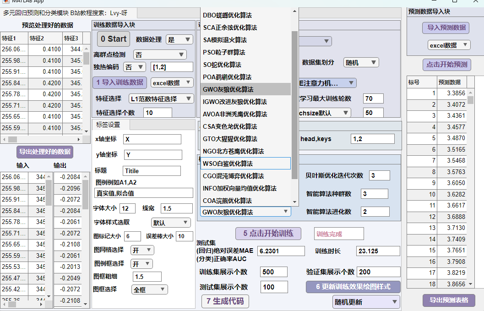484x311 pixels.
Task: Toggle the 图网格选择 dropdown set to 开
Action: tap(142, 250)
